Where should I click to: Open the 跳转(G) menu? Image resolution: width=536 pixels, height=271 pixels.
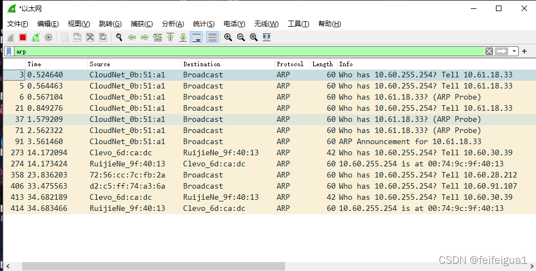[x=110, y=23]
